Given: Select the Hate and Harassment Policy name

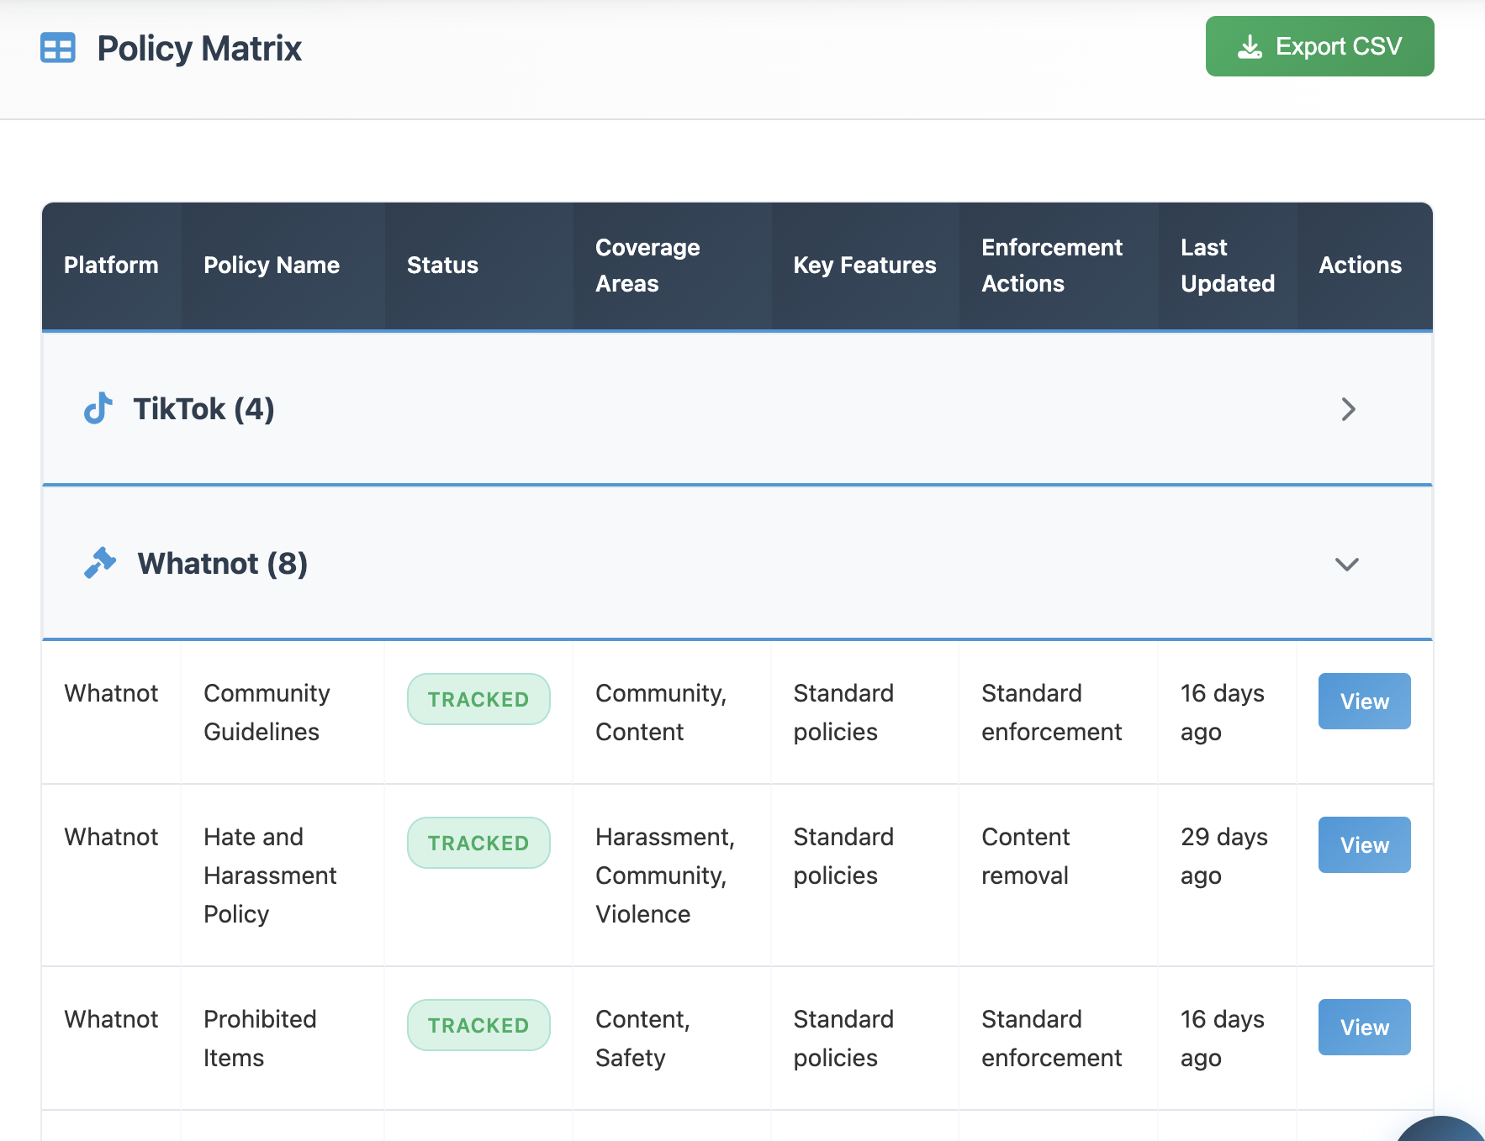Looking at the screenshot, I should tap(270, 875).
